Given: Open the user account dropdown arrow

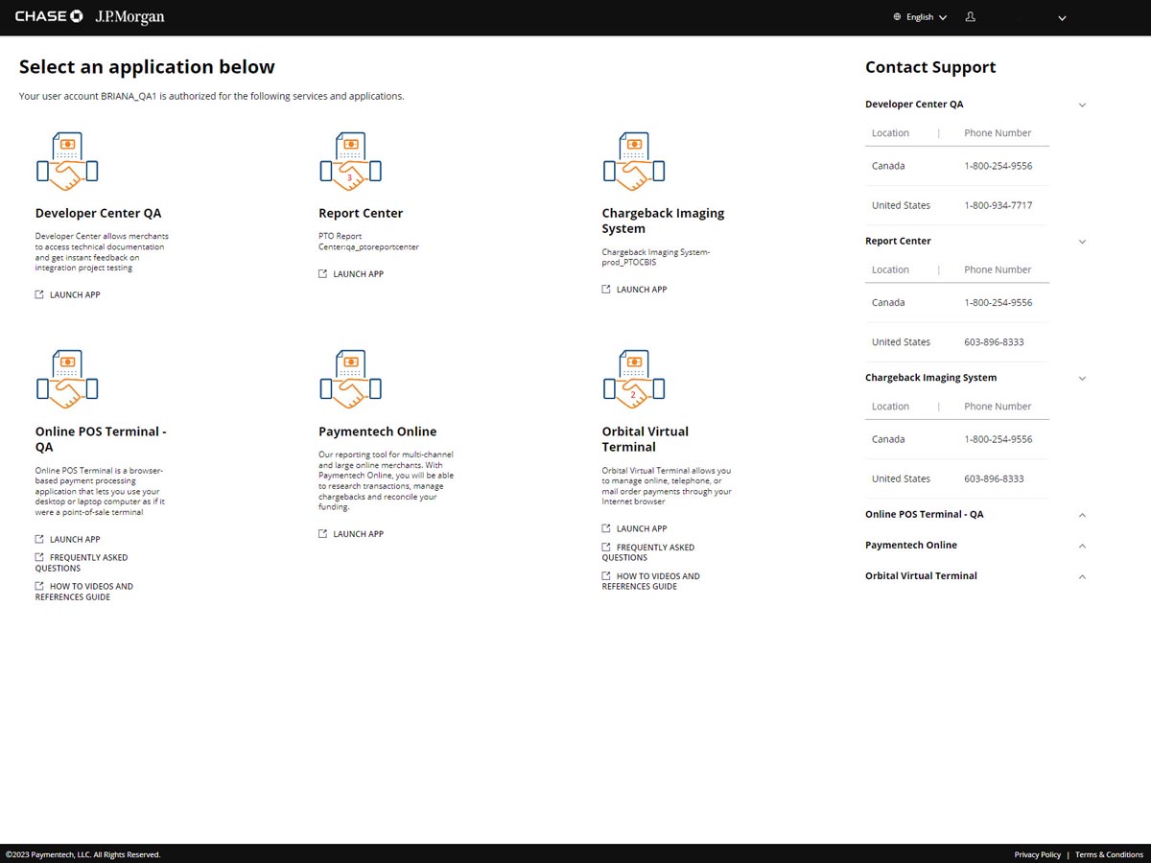Looking at the screenshot, I should 1062,18.
